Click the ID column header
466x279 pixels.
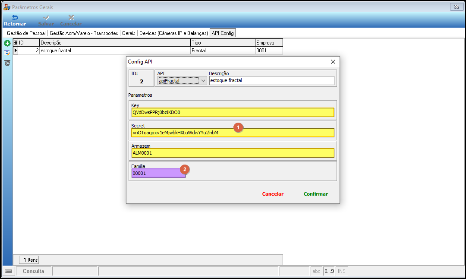point(29,42)
